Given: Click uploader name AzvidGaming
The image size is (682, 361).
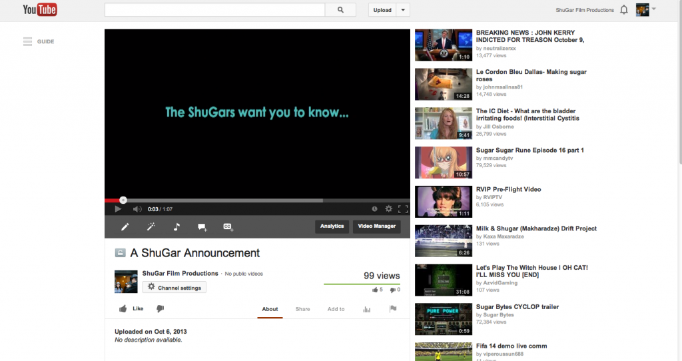Looking at the screenshot, I should tap(500, 282).
